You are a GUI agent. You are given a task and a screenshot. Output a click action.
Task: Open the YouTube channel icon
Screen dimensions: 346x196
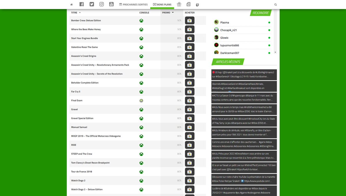[x=111, y=4]
